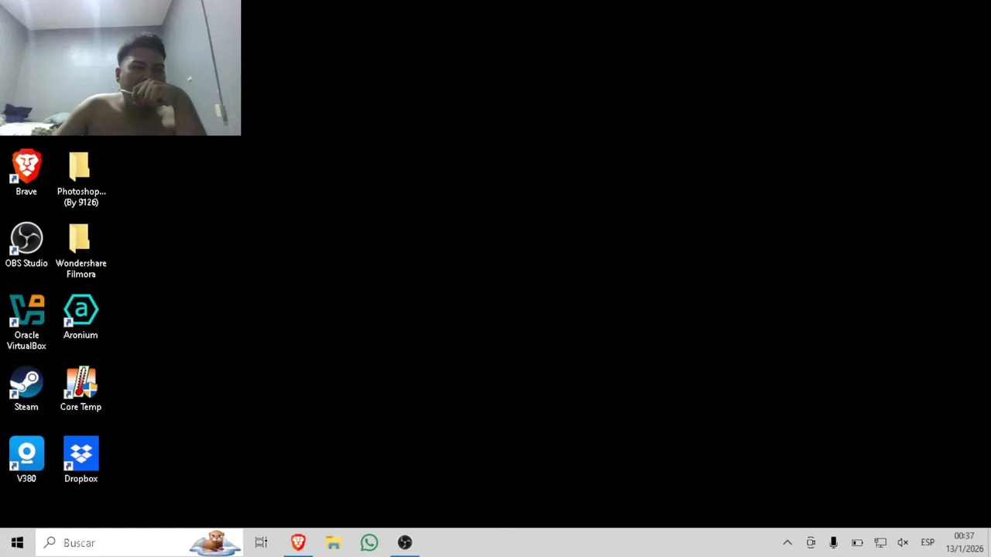Screen dimensions: 991x557
Task: Select the V380 desktop shortcut
Action: pos(26,461)
